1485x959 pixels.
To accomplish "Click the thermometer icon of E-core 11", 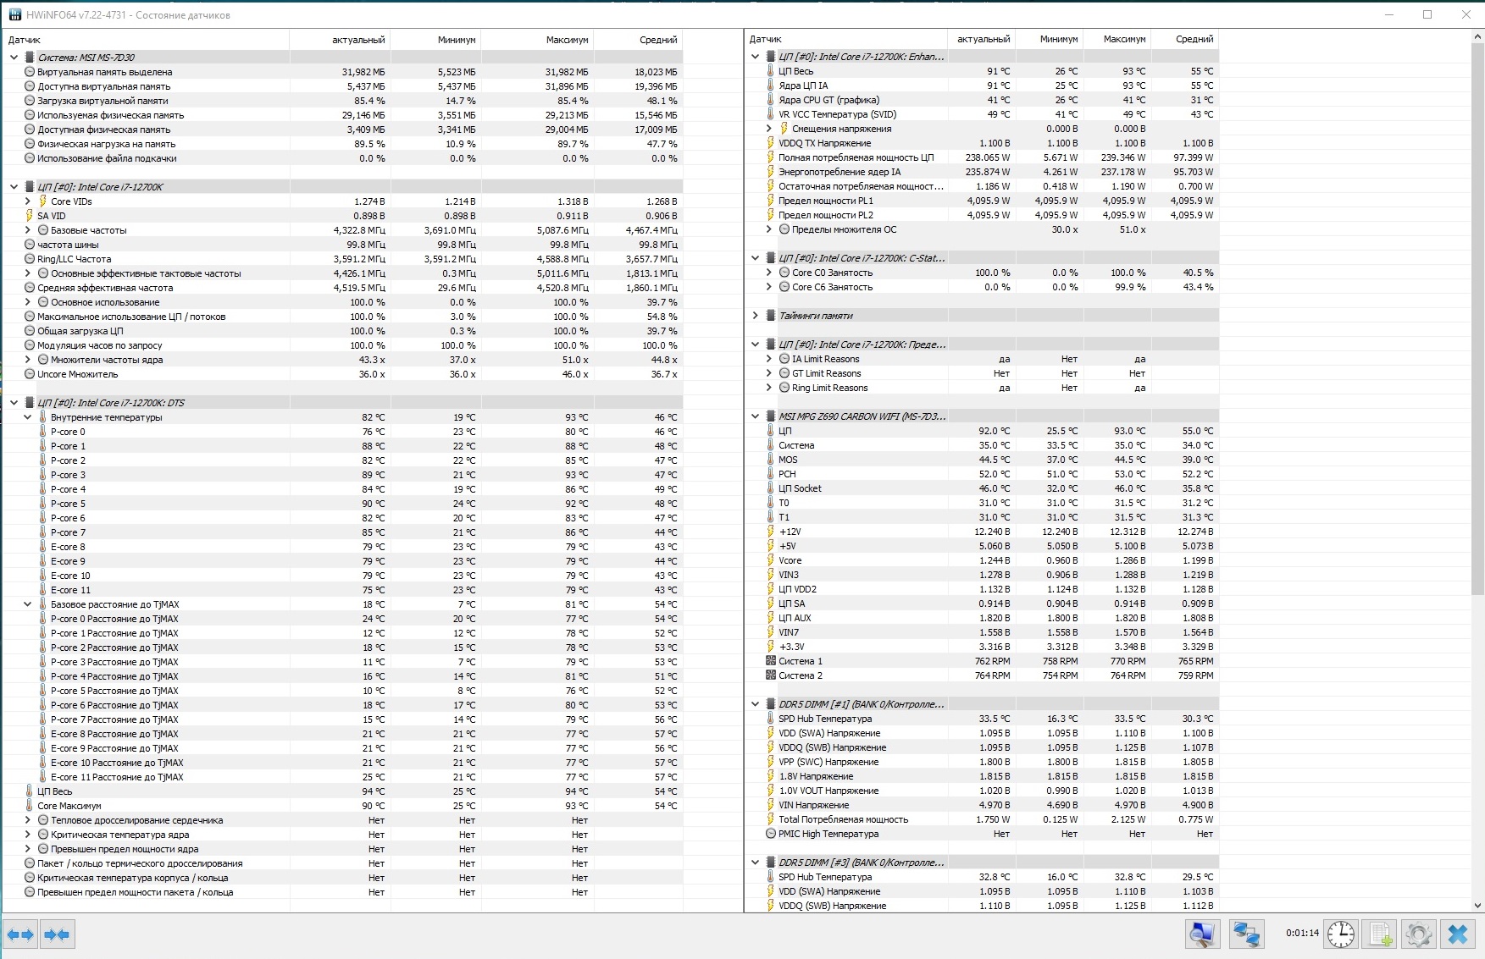I will click(42, 590).
